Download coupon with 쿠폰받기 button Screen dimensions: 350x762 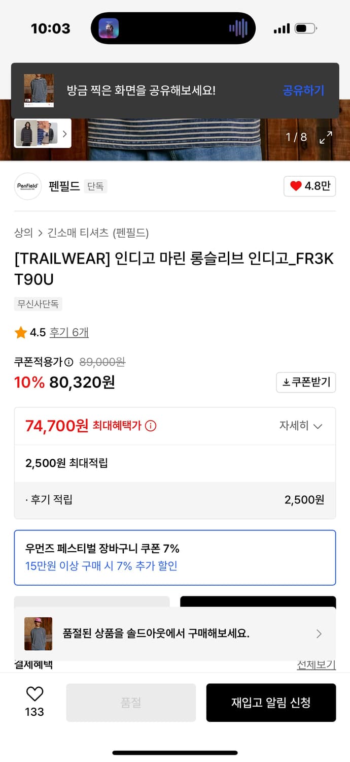[306, 383]
